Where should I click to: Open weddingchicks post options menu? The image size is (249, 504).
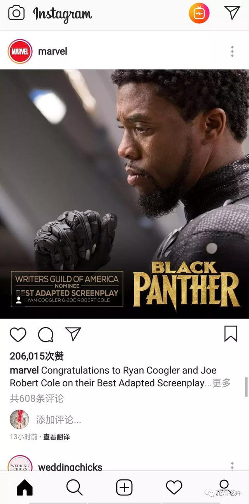232,466
